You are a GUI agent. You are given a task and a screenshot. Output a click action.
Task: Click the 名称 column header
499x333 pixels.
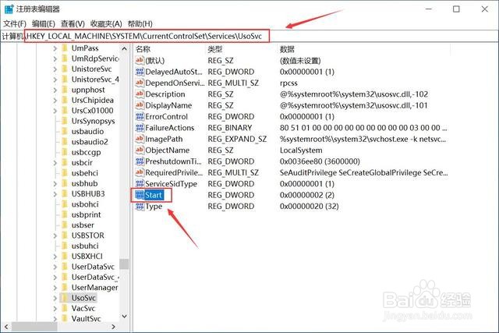click(x=143, y=49)
